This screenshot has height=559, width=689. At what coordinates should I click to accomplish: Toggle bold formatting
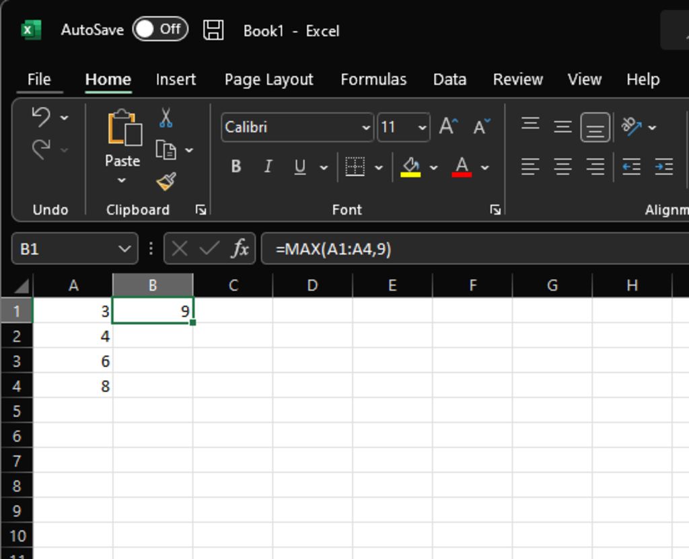236,167
